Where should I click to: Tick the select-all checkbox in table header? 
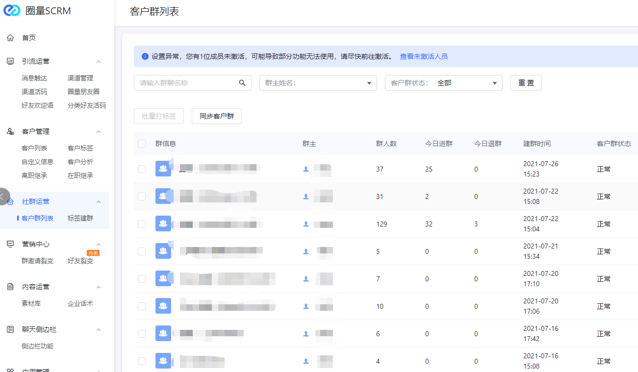pos(142,144)
